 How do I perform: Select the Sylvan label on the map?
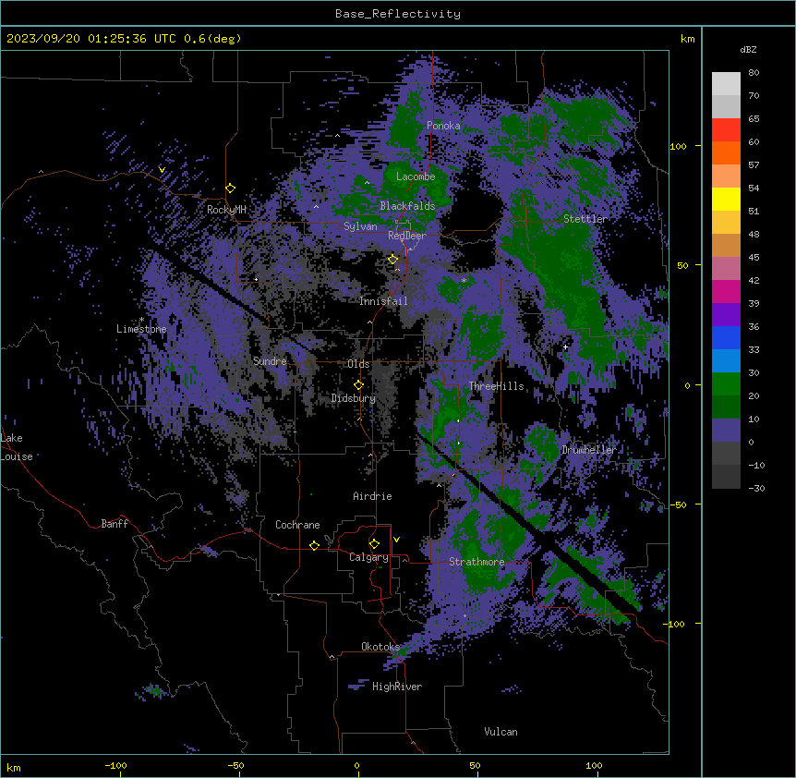pyautogui.click(x=360, y=226)
